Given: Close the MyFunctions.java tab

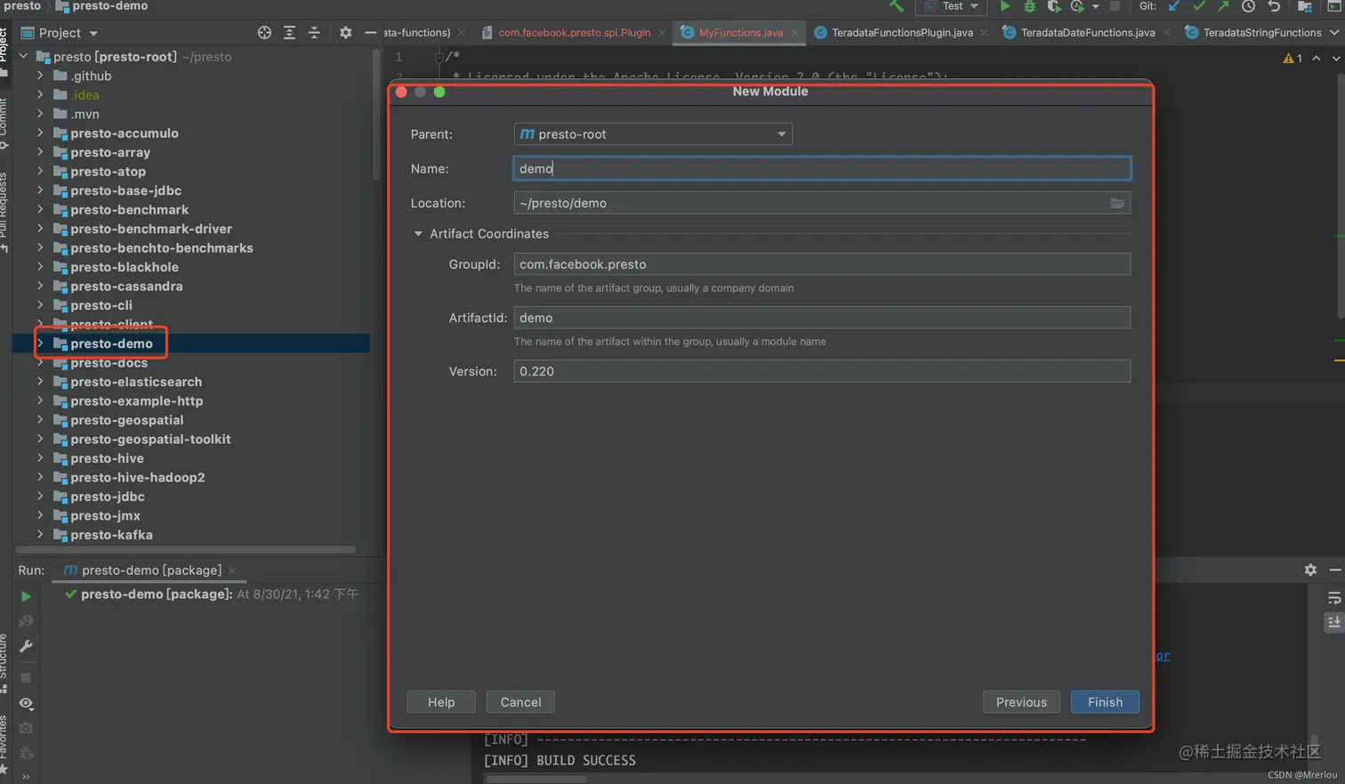Looking at the screenshot, I should (x=794, y=33).
